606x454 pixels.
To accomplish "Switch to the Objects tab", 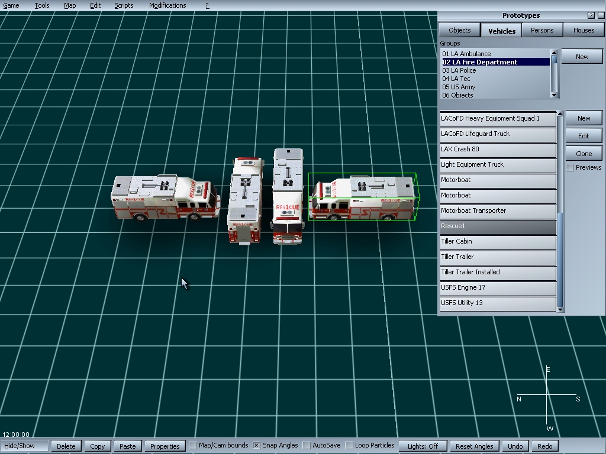I will click(459, 30).
